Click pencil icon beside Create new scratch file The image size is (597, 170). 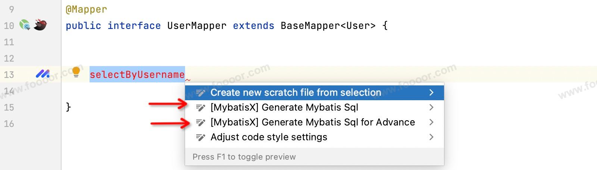point(201,93)
